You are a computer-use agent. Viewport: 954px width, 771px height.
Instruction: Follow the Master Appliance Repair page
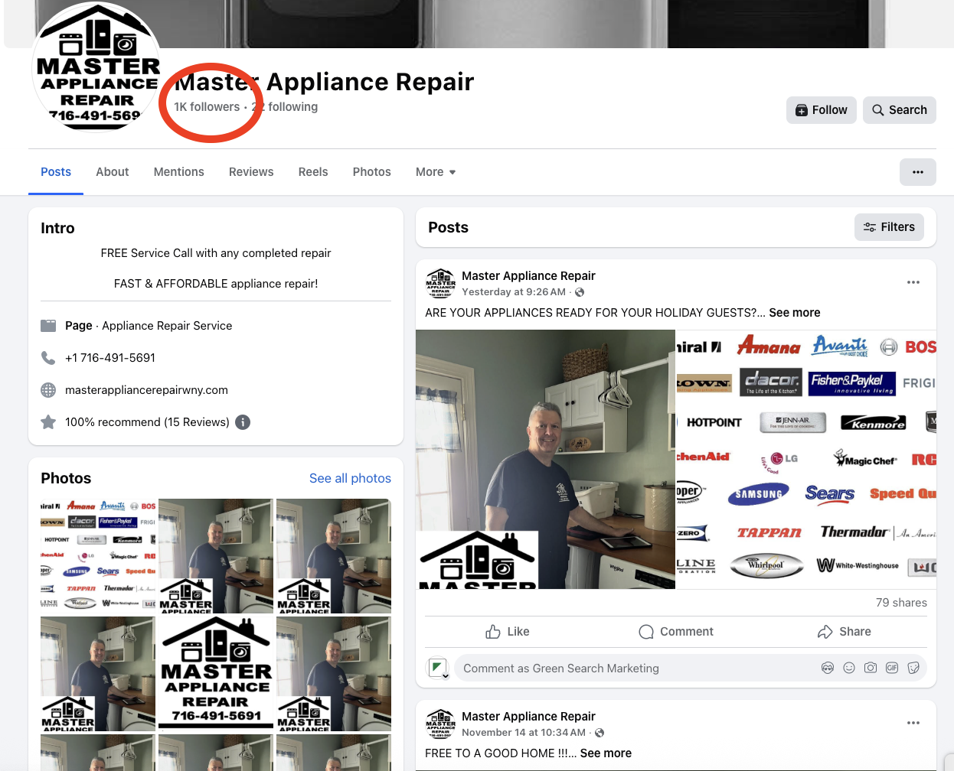pyautogui.click(x=821, y=110)
